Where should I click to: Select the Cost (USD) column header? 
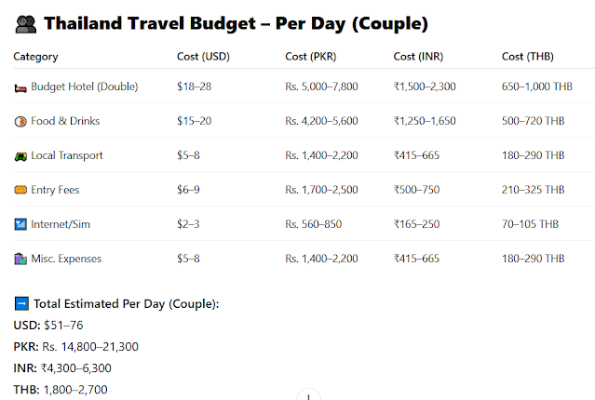point(203,57)
